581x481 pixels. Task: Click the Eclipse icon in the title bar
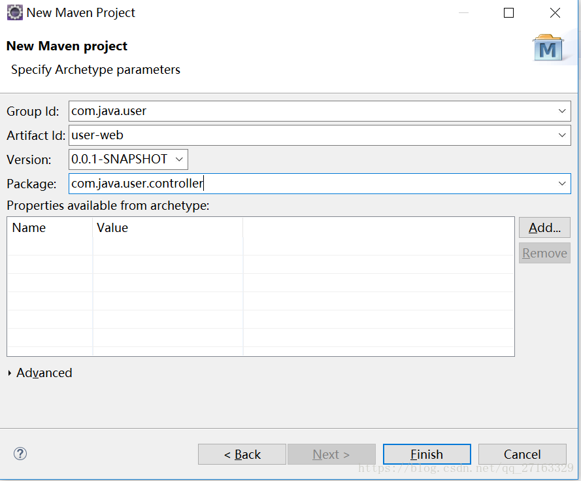[x=15, y=12]
